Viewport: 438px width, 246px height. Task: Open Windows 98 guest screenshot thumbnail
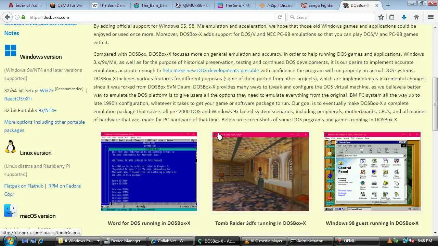(372, 172)
